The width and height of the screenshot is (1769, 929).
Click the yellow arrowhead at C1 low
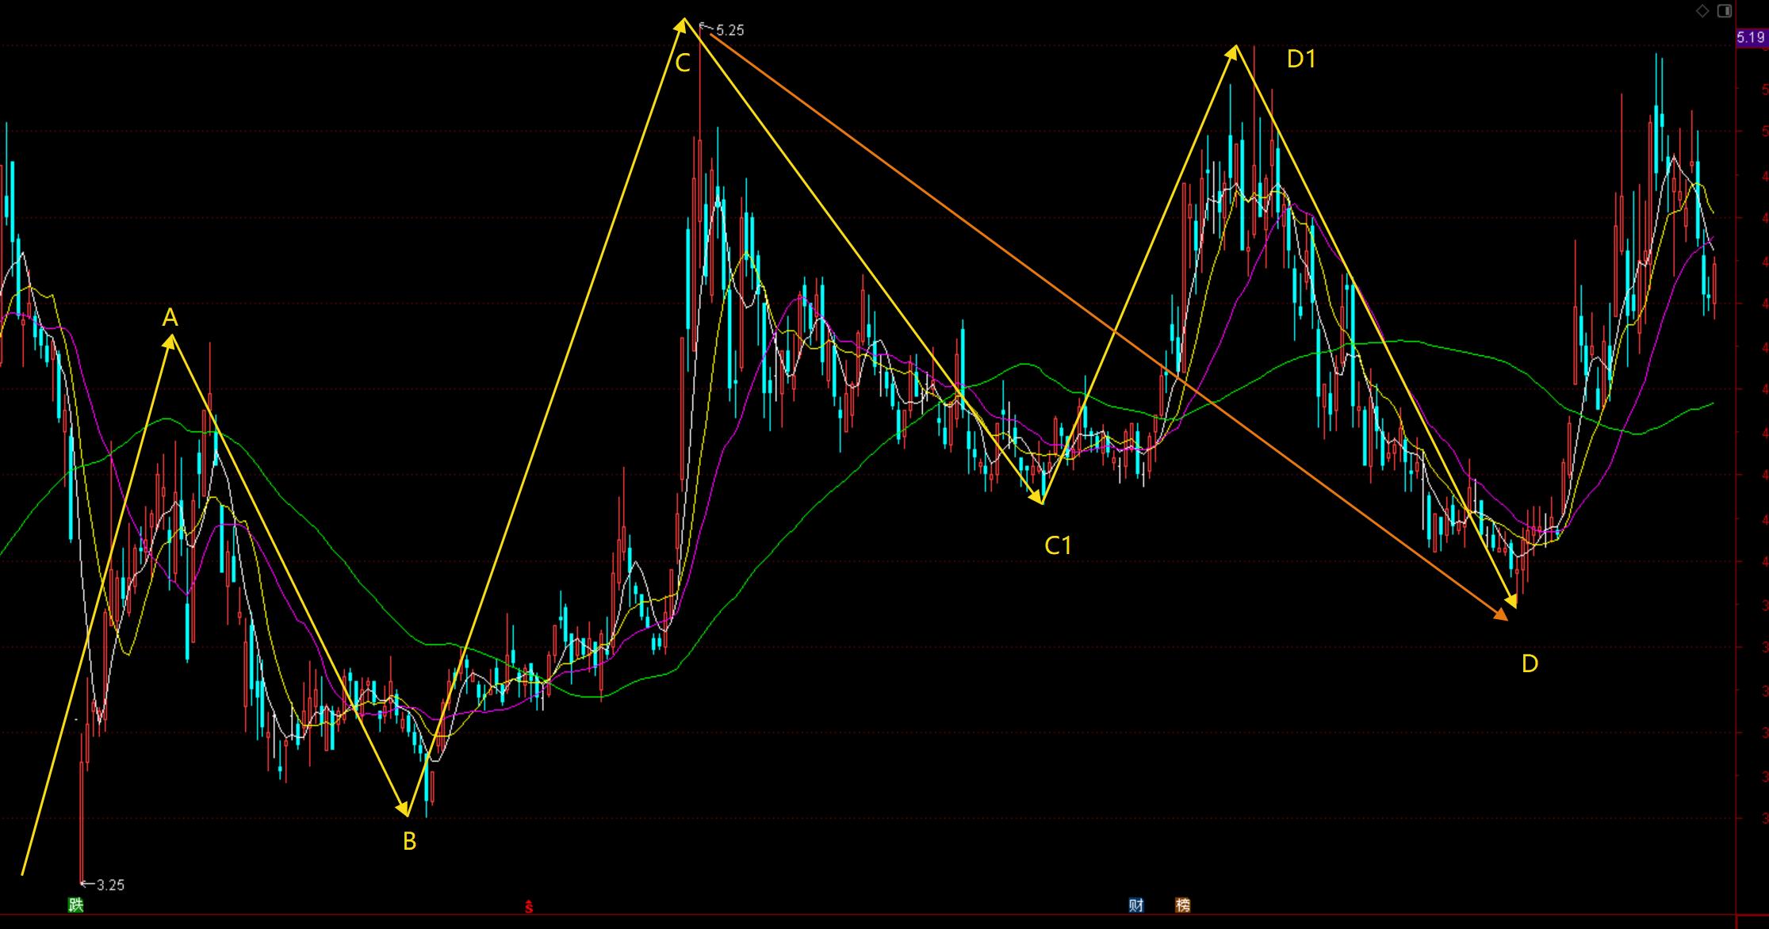(x=1038, y=498)
